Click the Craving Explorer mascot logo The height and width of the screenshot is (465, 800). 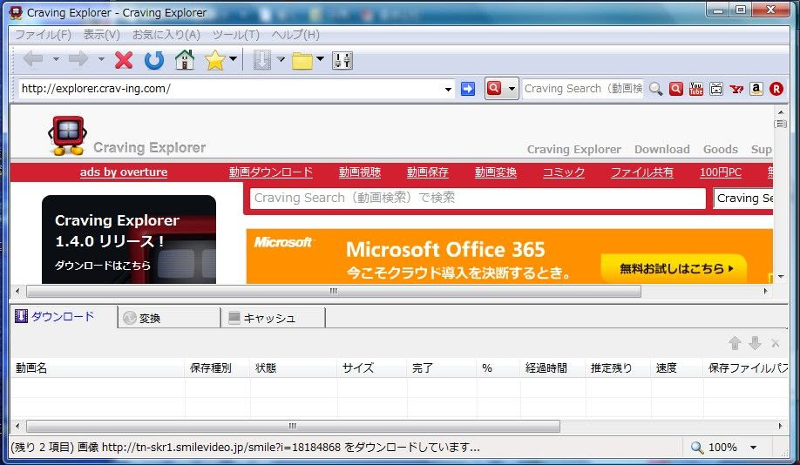click(x=67, y=135)
